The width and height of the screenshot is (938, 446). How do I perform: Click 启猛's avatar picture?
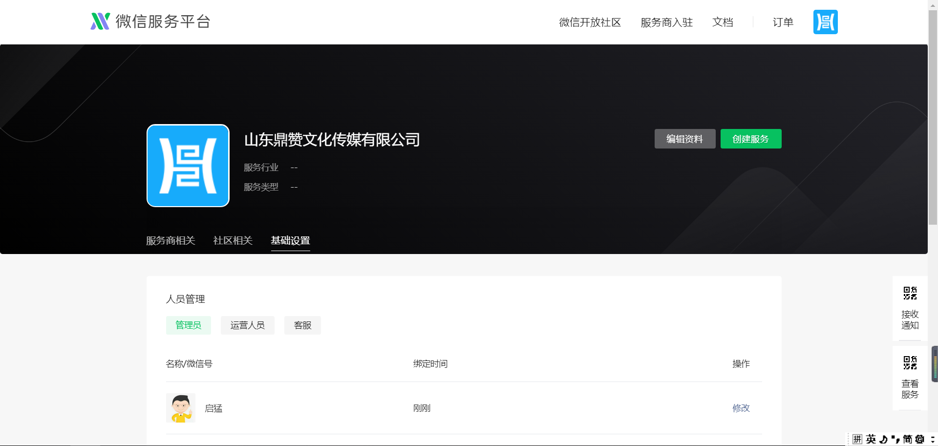pos(181,408)
